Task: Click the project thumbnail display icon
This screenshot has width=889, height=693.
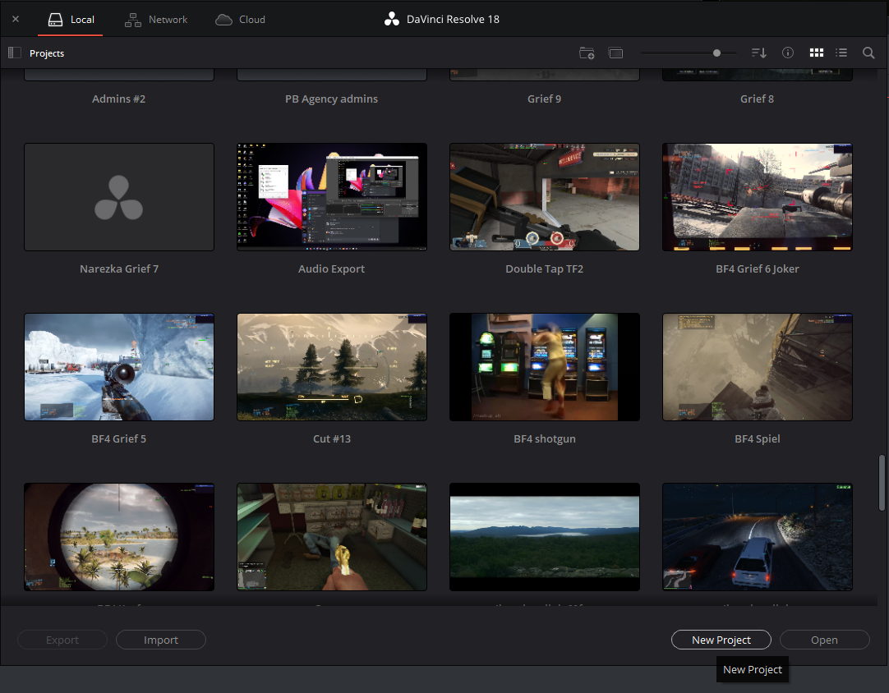Action: click(615, 53)
